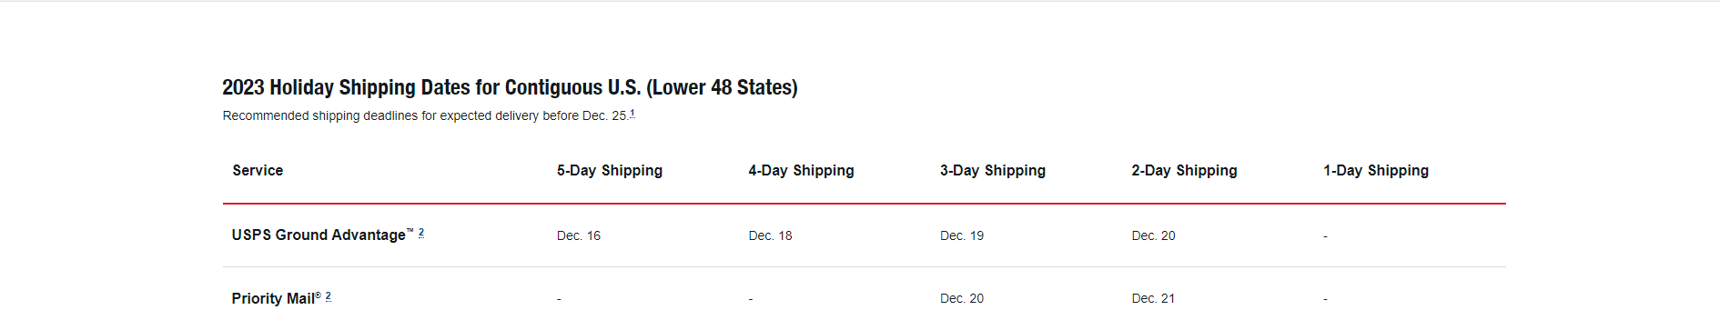Click Dec. 20 in USPS Ground Advantage row
The height and width of the screenshot is (330, 1720).
click(x=1153, y=235)
